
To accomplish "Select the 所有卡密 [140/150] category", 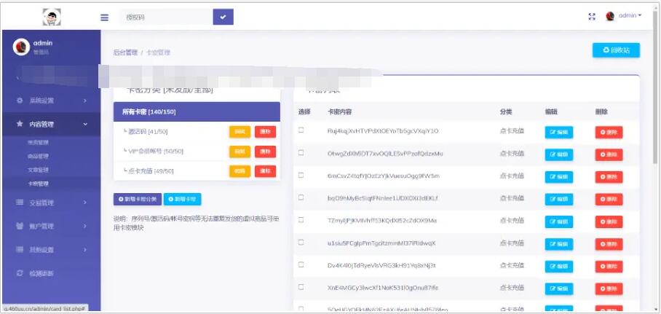I will point(197,112).
